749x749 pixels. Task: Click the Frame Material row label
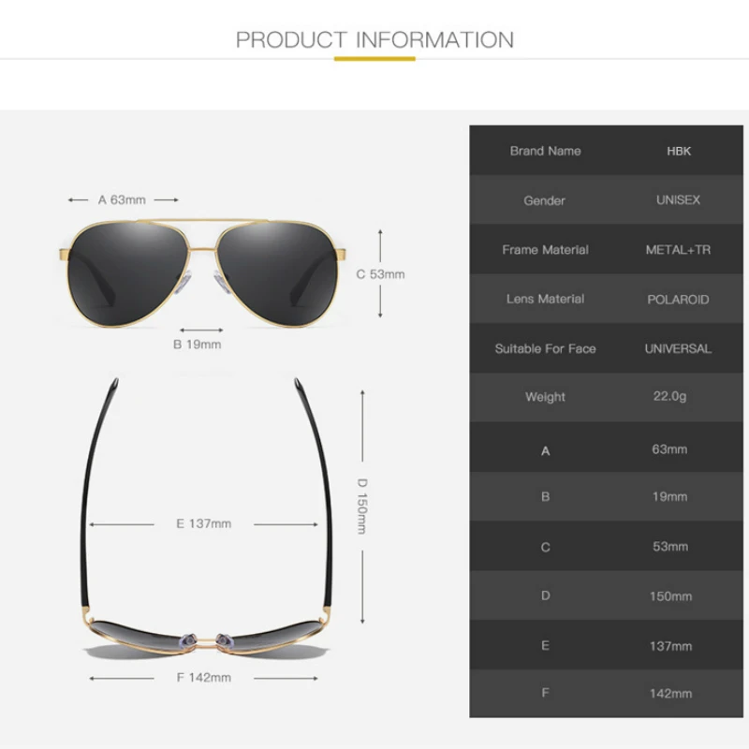(x=545, y=250)
